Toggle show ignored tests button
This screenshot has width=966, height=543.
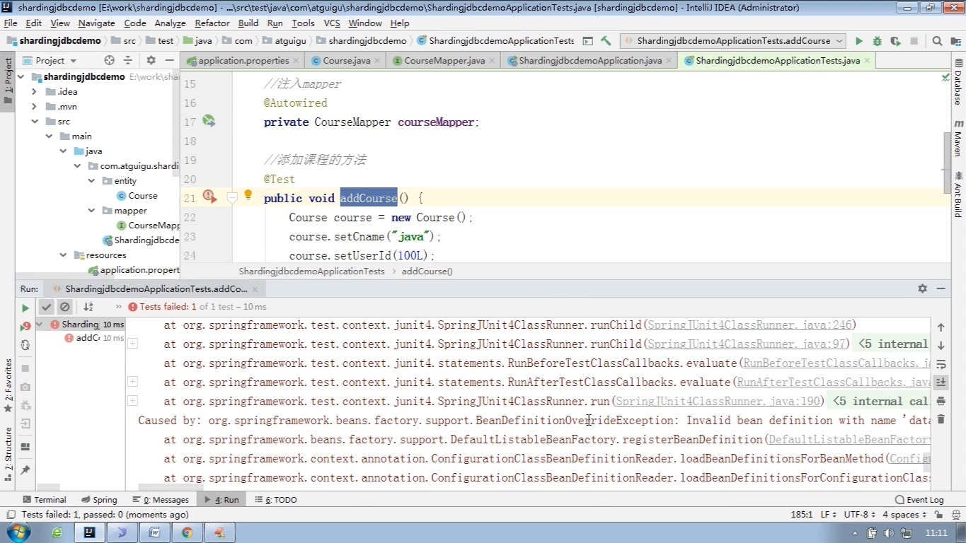coord(65,307)
